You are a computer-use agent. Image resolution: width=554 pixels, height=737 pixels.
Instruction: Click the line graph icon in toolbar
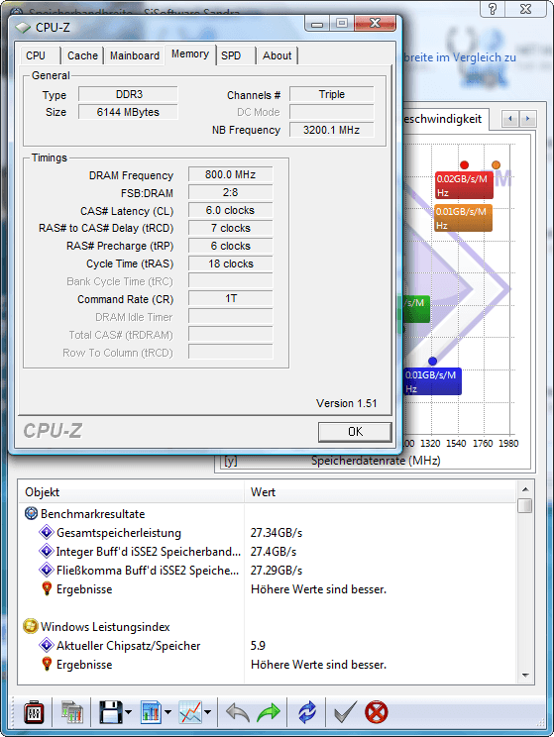pyautogui.click(x=190, y=712)
